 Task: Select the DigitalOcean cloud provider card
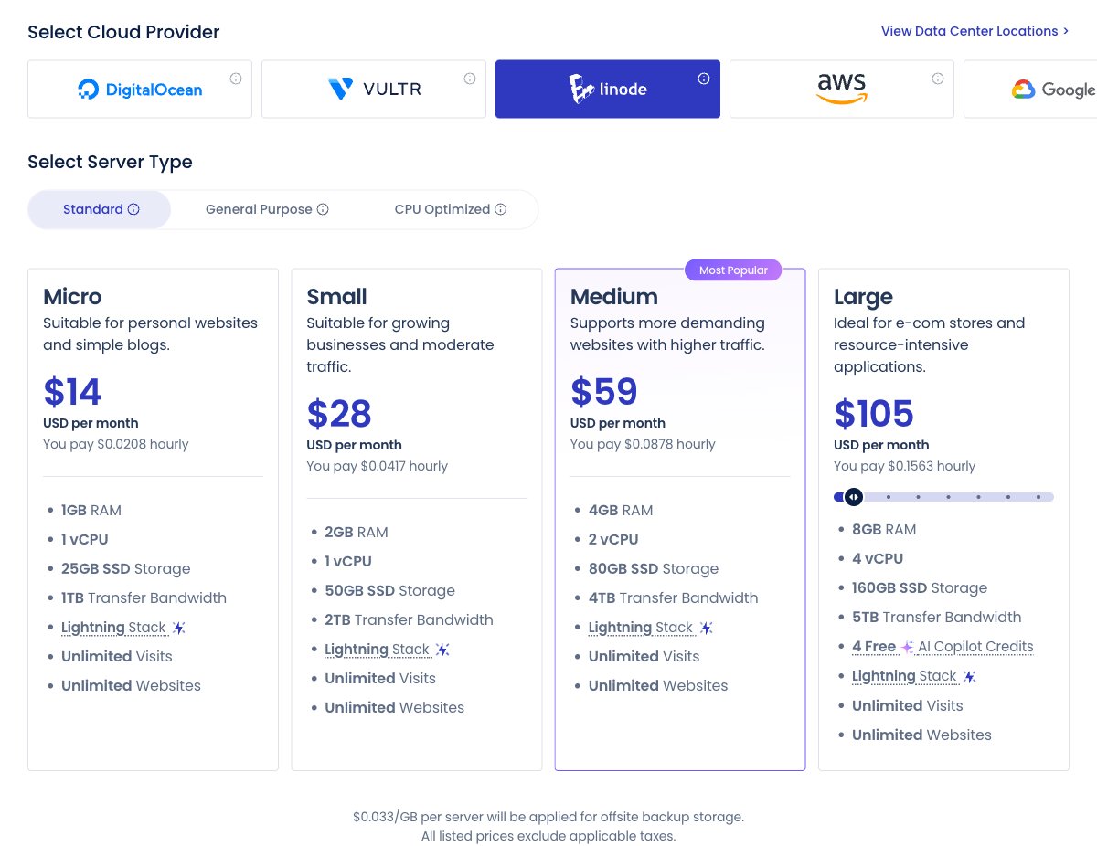[x=140, y=90]
